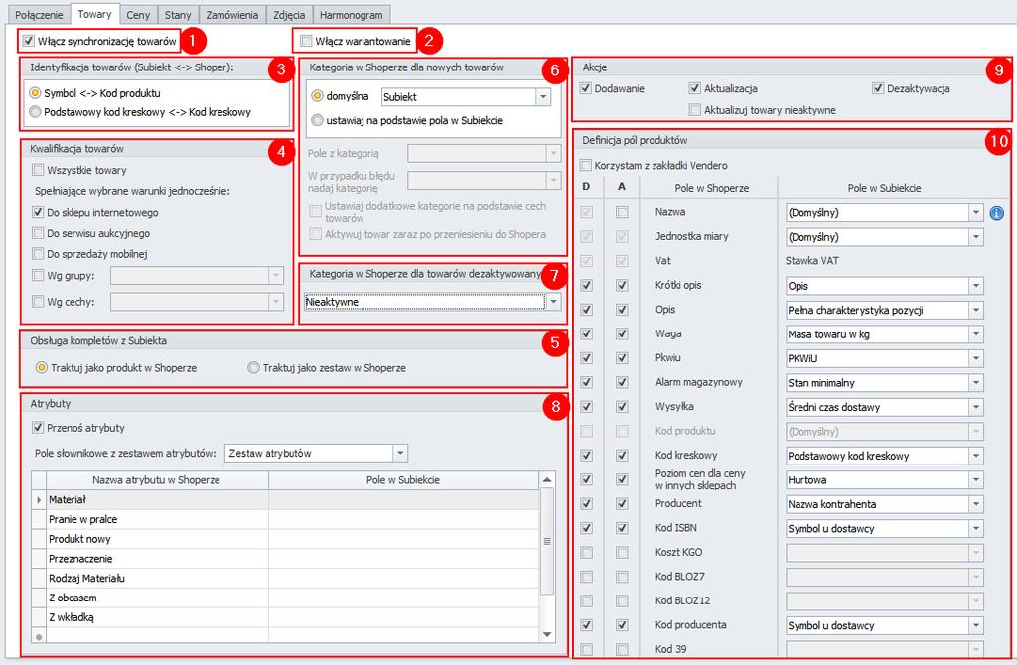
Task: Select Podstawowy kod kreskowy identification option
Action: (x=35, y=112)
